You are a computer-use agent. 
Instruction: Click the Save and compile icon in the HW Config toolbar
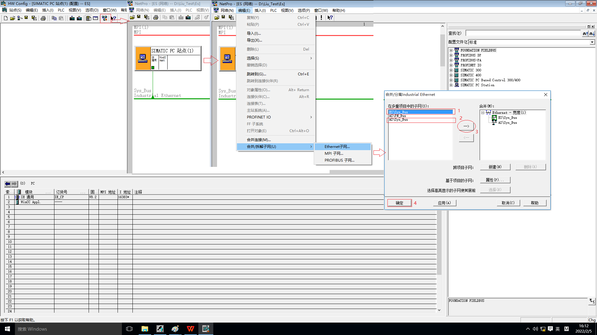pyautogui.click(x=34, y=18)
